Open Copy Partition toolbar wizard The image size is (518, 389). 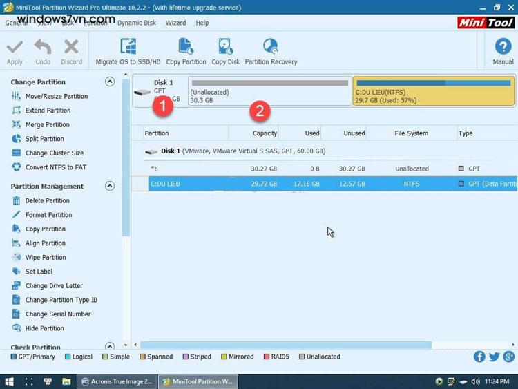click(x=186, y=51)
